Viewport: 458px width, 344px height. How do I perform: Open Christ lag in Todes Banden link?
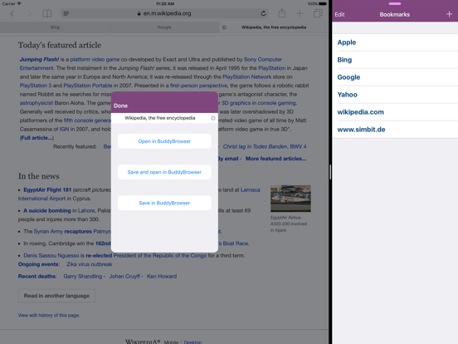pyautogui.click(x=265, y=146)
